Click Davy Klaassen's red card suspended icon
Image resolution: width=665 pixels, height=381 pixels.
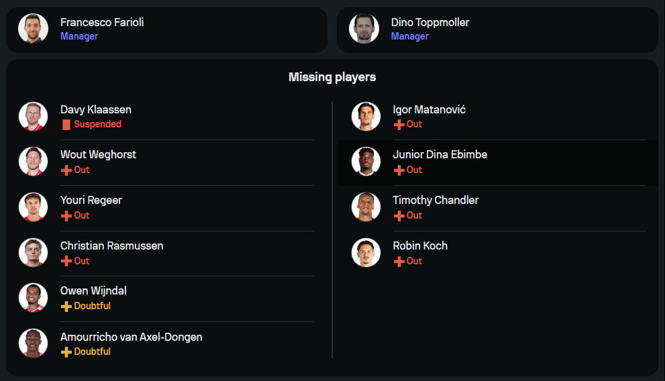pyautogui.click(x=66, y=125)
